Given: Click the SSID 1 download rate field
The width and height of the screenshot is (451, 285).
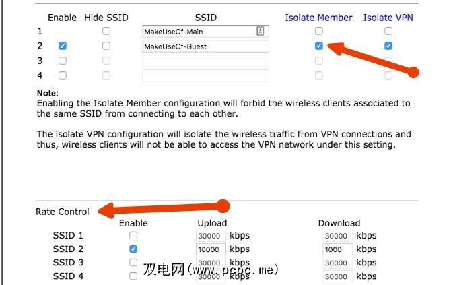Looking at the screenshot, I should pyautogui.click(x=337, y=236).
